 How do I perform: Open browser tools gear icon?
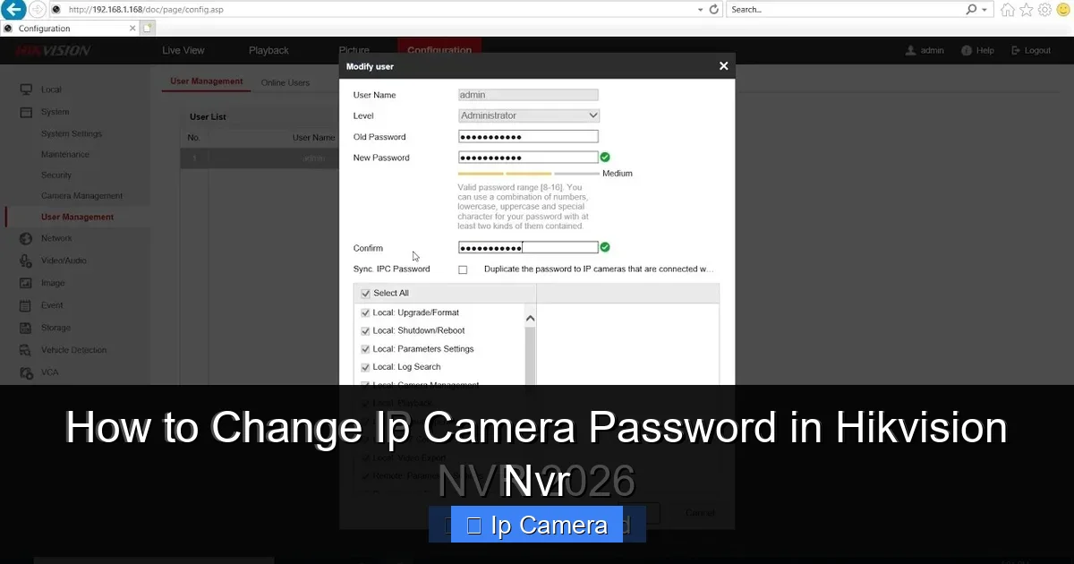(1044, 10)
